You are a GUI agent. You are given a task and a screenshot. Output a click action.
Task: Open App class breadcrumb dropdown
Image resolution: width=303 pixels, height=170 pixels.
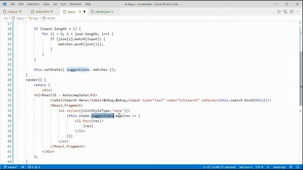34,18
